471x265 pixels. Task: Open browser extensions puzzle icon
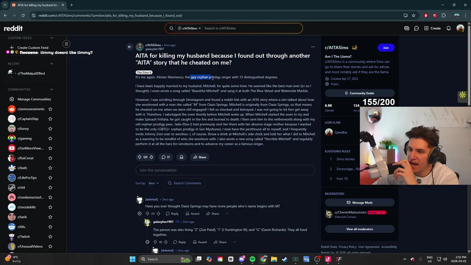[443, 15]
